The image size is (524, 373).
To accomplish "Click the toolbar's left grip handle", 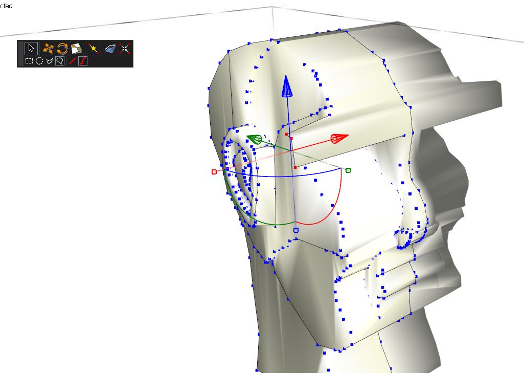I will [20, 54].
